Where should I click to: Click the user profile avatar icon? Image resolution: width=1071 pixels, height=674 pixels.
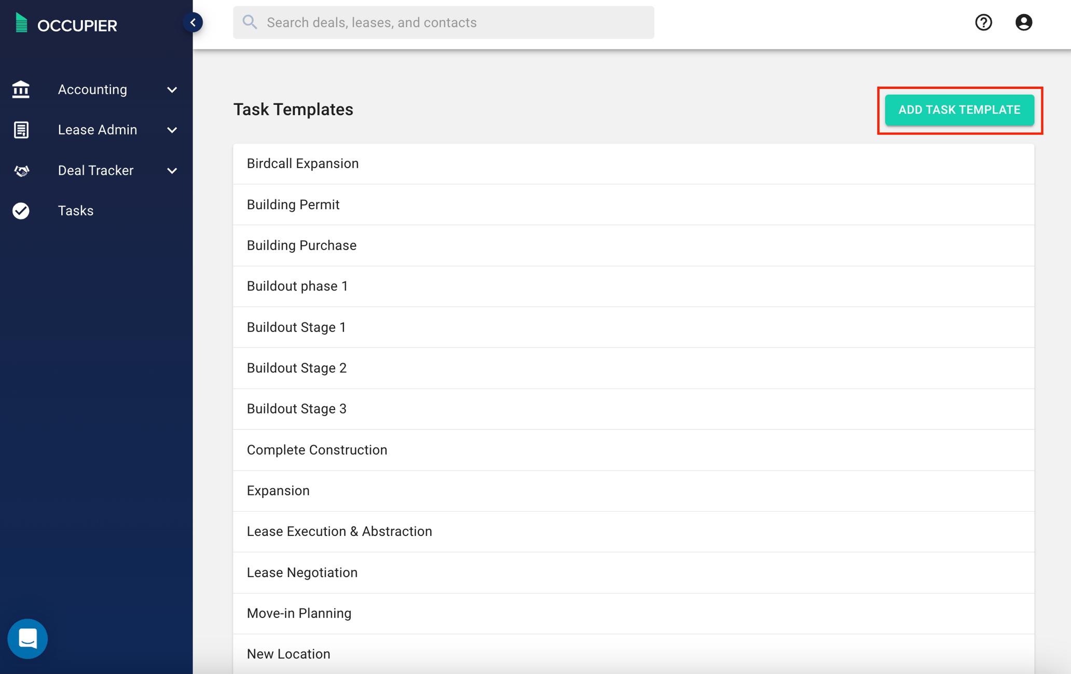[x=1023, y=22]
